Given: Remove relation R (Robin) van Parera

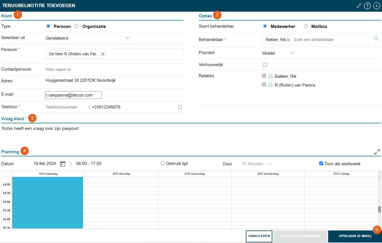Looking at the screenshot, I should 264,85.
